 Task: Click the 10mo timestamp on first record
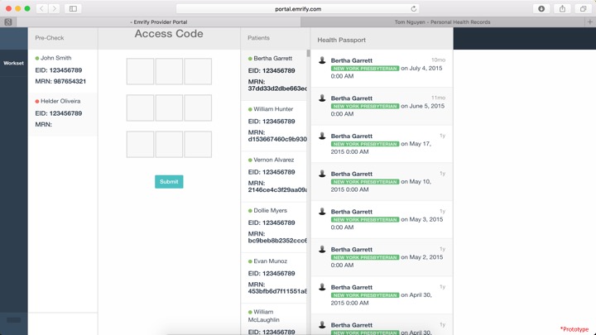438,60
